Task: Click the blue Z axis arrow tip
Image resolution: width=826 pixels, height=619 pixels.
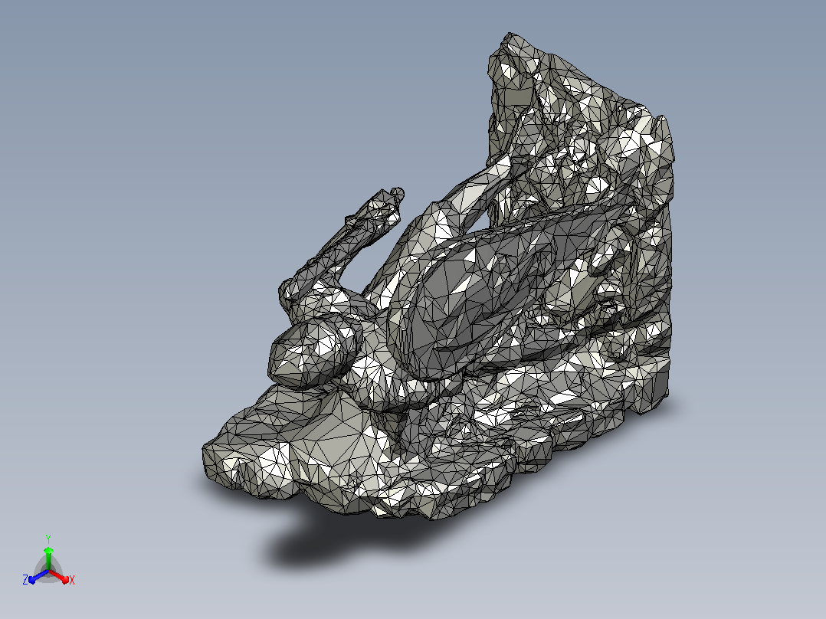Action: pyautogui.click(x=31, y=580)
